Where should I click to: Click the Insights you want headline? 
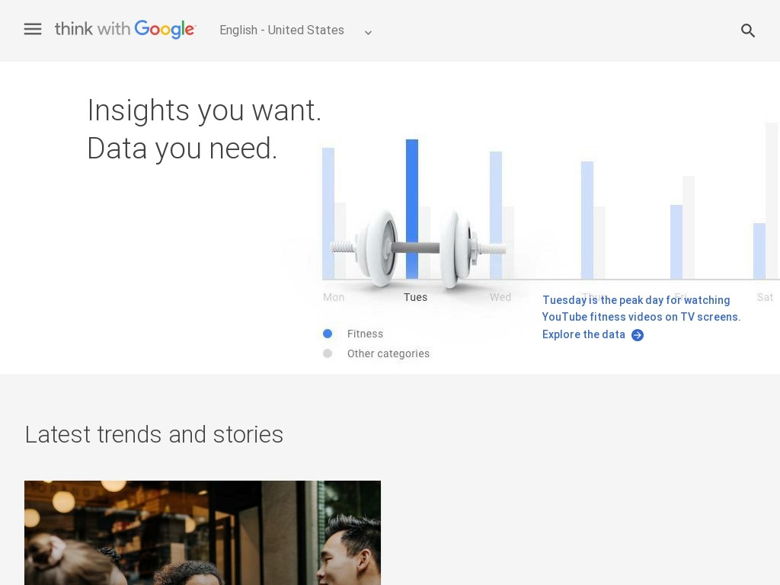pos(204,110)
